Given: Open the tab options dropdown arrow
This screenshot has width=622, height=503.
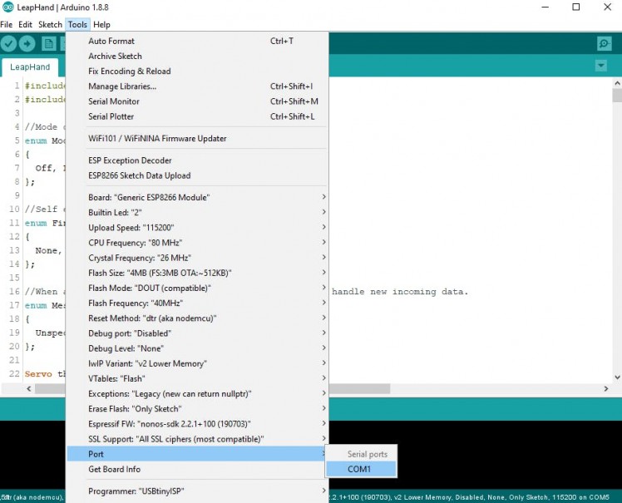Looking at the screenshot, I should click(x=601, y=66).
